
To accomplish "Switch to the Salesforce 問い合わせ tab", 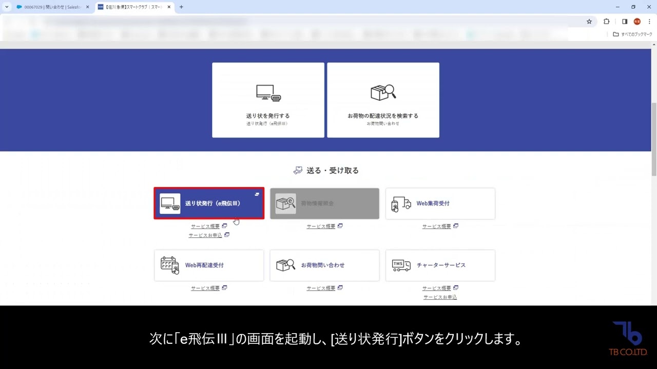I will (x=51, y=7).
